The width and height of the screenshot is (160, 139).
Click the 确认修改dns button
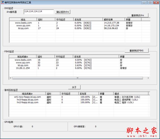coord(63,12)
